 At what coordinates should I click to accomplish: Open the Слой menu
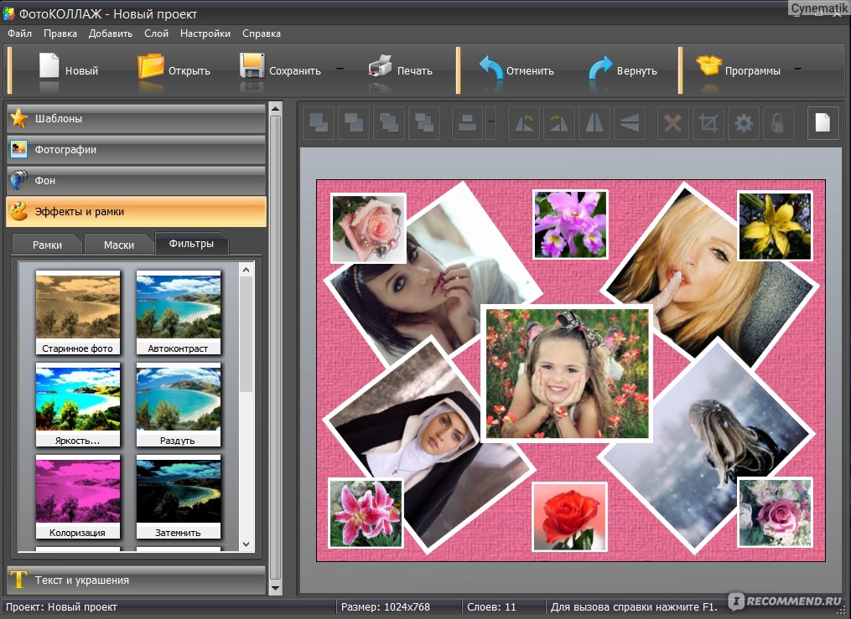(x=156, y=34)
